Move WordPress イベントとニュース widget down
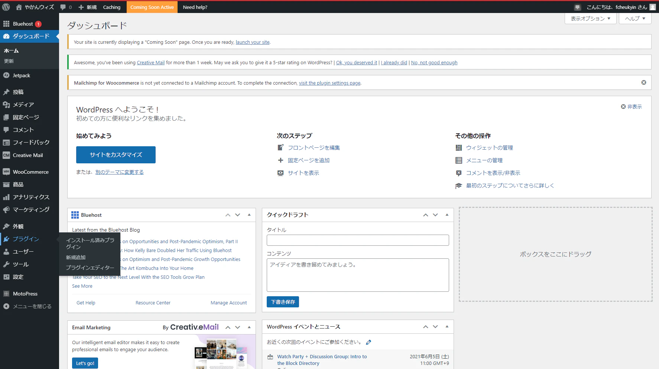 click(x=435, y=327)
